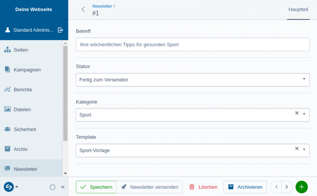
Task: Click the Dateien image icon
Action: (8, 109)
